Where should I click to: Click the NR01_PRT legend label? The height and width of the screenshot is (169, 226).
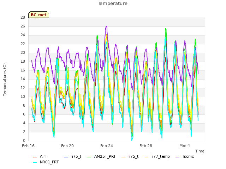tap(49, 162)
